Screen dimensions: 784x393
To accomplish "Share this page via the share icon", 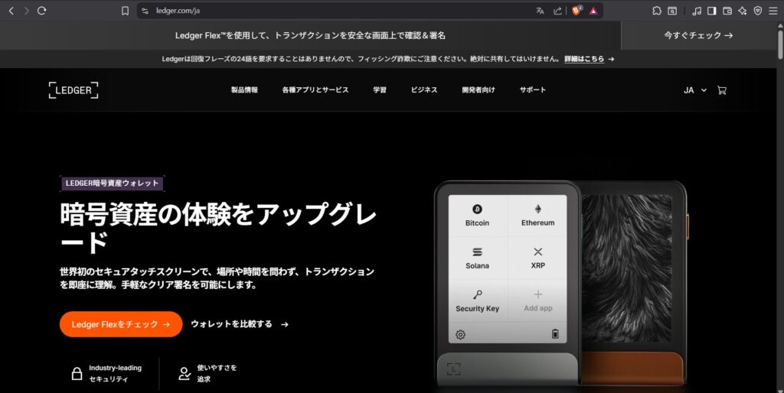I will pyautogui.click(x=557, y=11).
